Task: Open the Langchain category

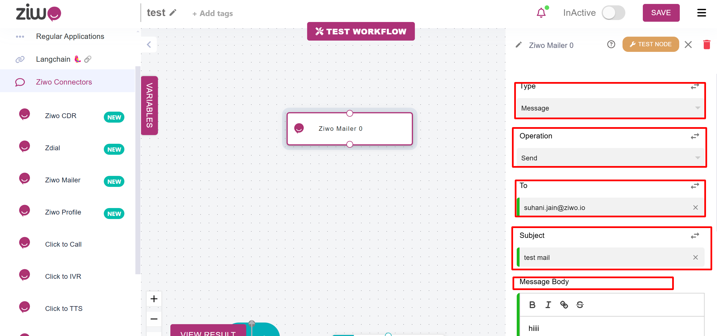Action: (68, 59)
